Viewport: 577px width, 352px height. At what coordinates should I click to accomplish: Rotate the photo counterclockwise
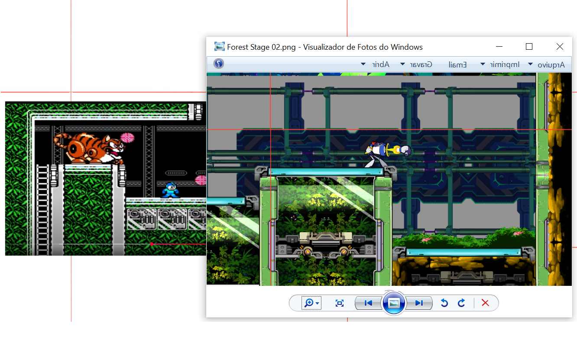click(444, 303)
